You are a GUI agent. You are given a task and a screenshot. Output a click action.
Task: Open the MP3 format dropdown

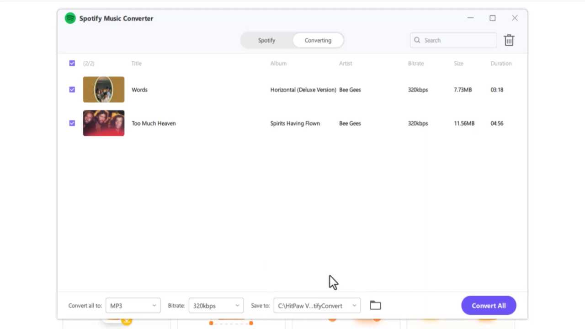(133, 306)
